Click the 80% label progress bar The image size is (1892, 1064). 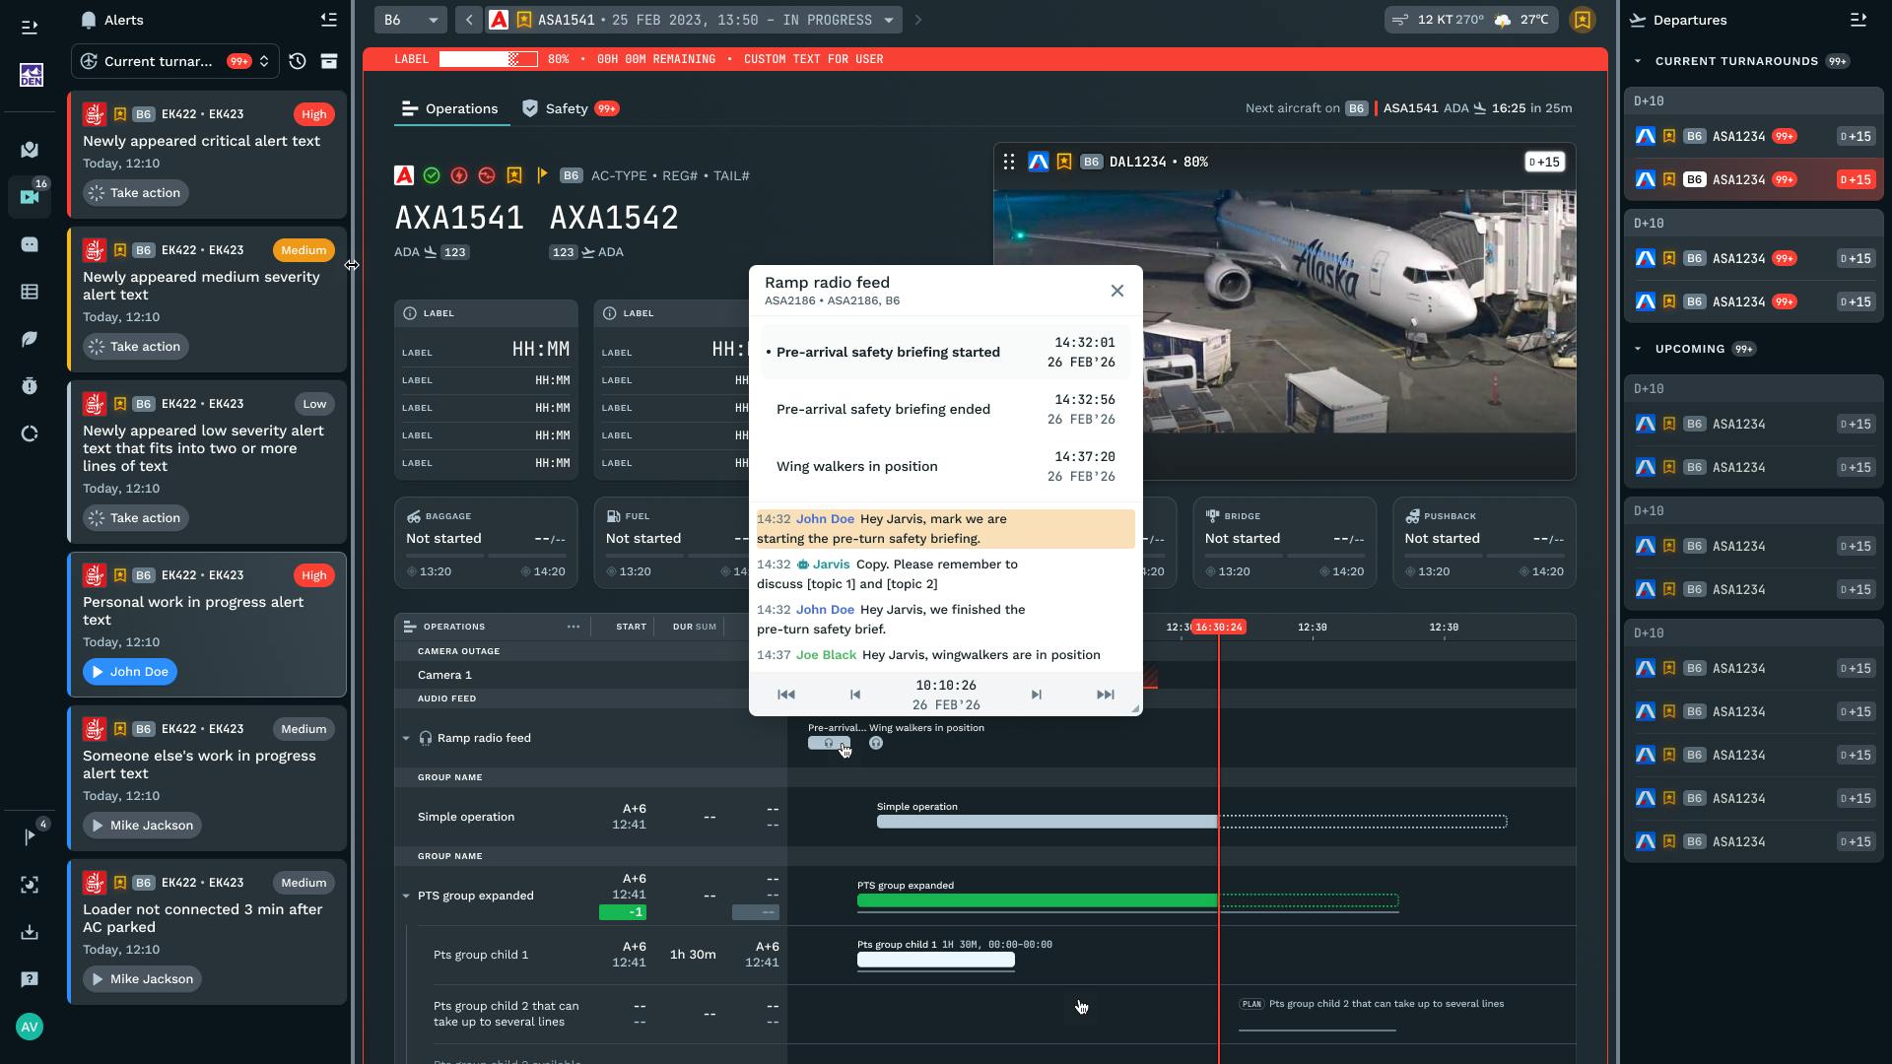pos(489,59)
